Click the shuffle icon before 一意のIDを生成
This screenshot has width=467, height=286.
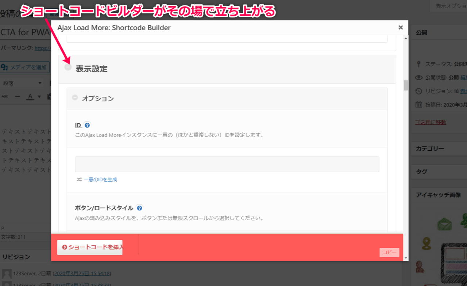(79, 179)
